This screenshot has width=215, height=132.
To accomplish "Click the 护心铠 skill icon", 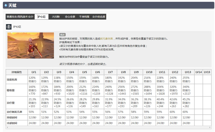I will coord(9,27).
